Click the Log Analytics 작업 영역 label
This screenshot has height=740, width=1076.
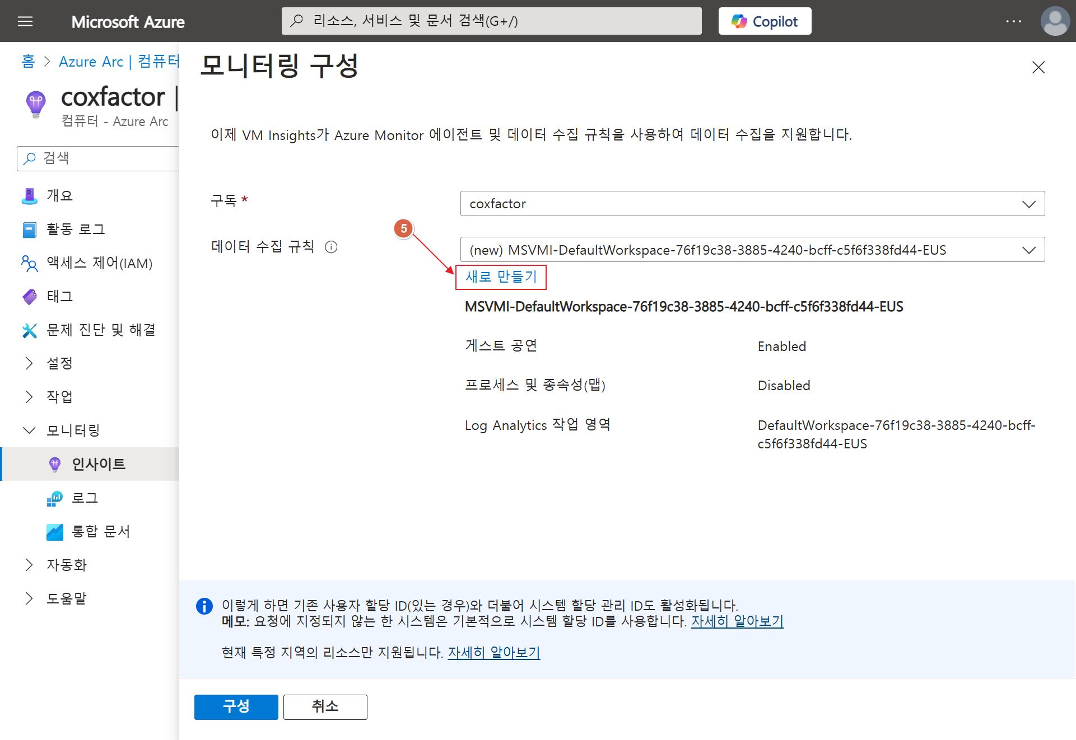(537, 425)
